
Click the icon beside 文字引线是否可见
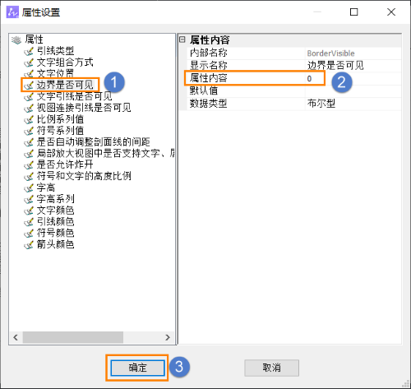click(x=29, y=97)
